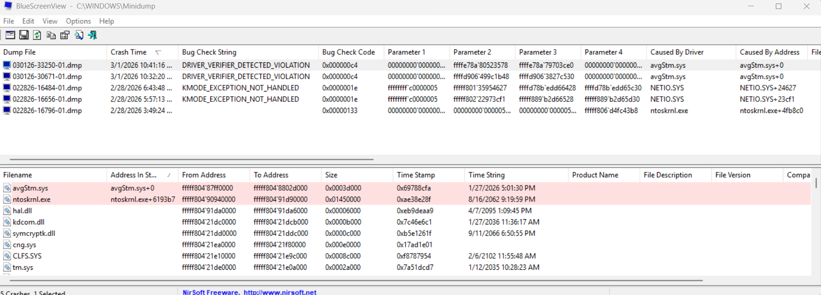
Task: Open the File menu
Action: 9,21
